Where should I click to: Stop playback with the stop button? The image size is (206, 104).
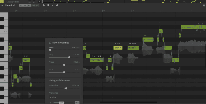(x=48, y=5)
